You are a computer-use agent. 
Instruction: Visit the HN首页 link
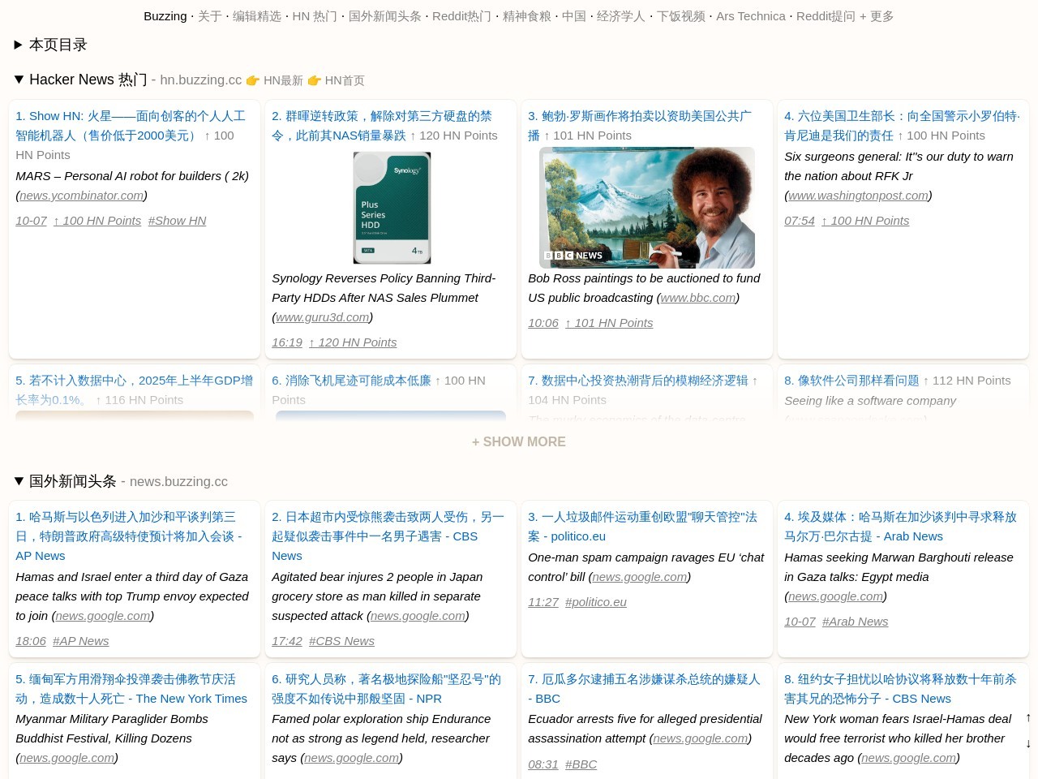(x=336, y=80)
